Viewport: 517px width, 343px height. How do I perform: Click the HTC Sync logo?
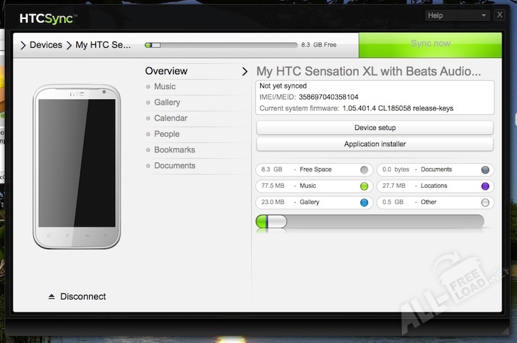tap(48, 18)
